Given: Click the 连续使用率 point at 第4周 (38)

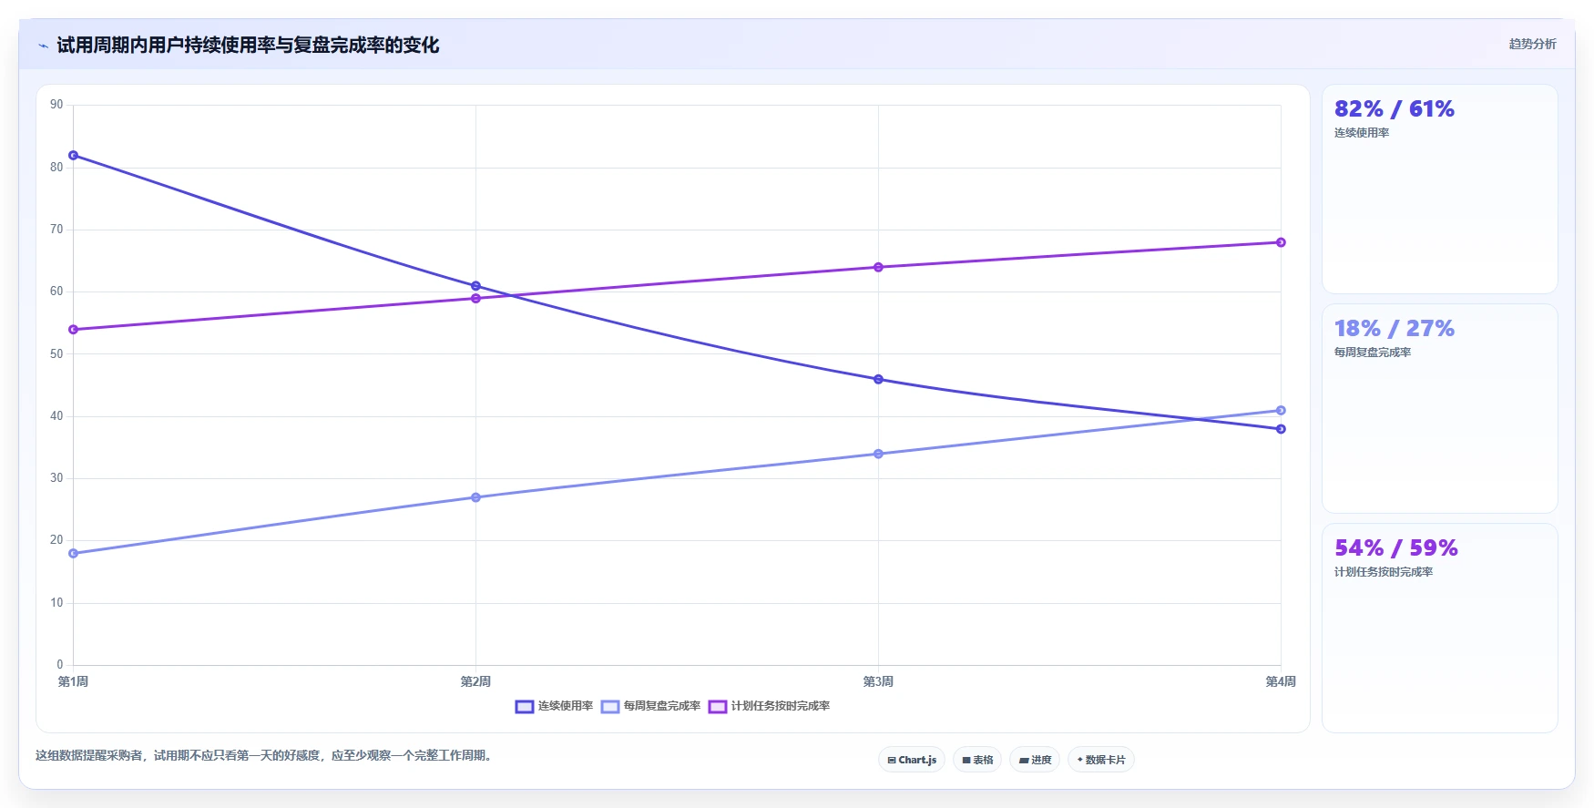Looking at the screenshot, I should point(1281,429).
